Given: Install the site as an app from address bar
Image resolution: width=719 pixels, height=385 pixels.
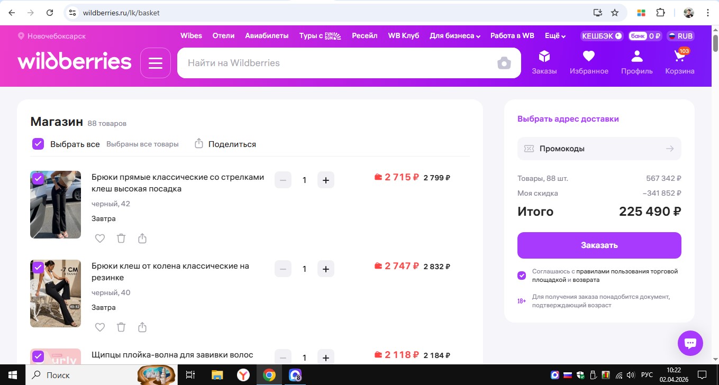Looking at the screenshot, I should click(x=598, y=13).
